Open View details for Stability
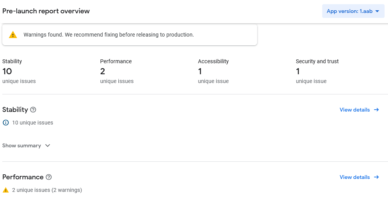 click(x=355, y=110)
